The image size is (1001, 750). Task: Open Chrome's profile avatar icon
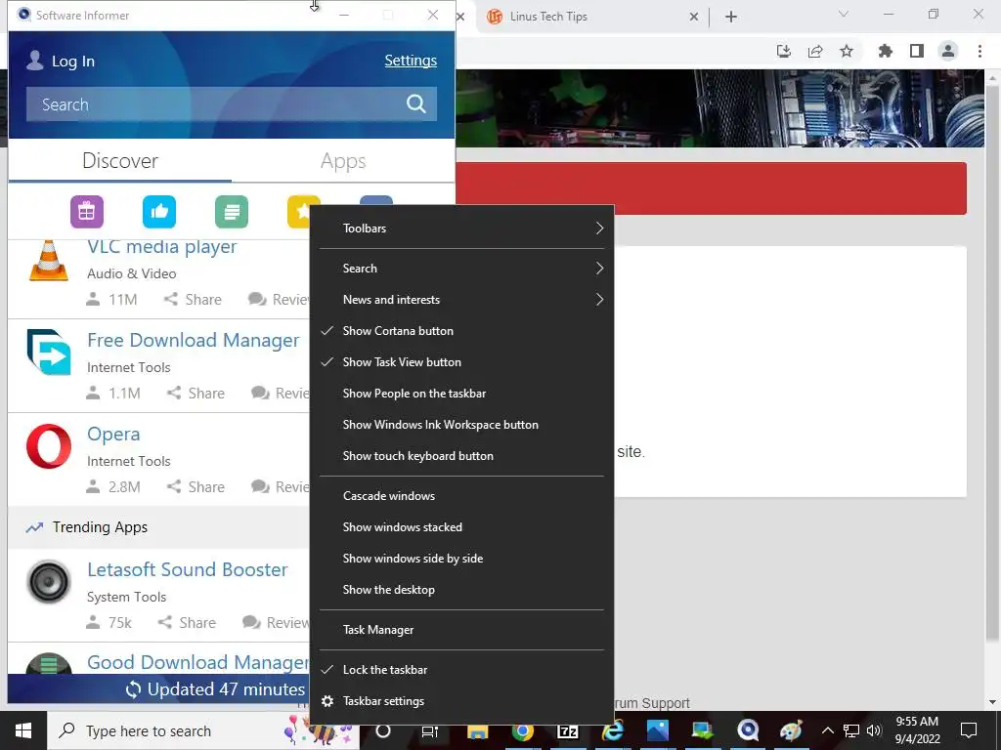(x=948, y=51)
